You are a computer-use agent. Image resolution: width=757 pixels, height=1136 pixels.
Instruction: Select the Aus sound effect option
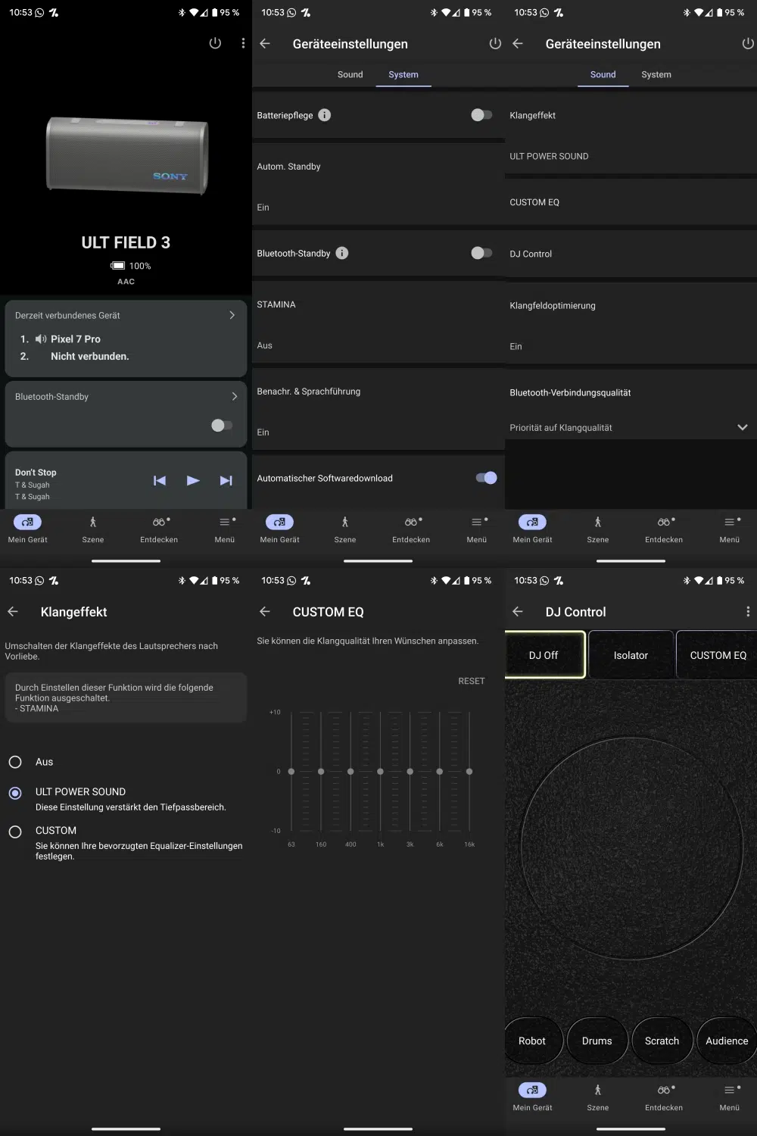coord(15,762)
